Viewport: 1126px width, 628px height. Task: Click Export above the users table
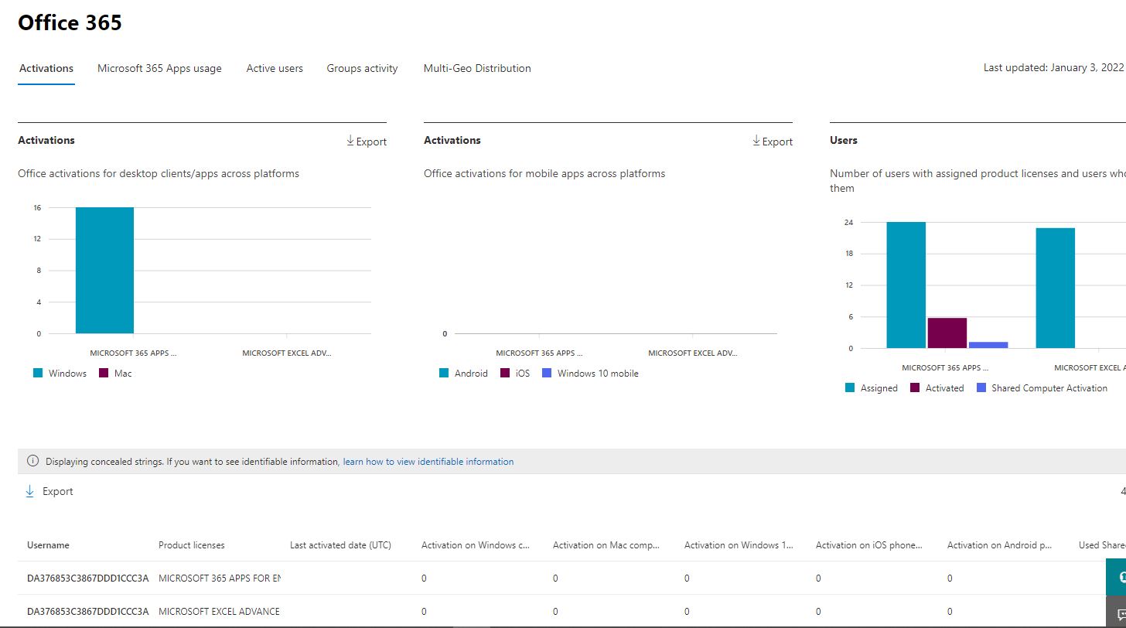point(49,490)
